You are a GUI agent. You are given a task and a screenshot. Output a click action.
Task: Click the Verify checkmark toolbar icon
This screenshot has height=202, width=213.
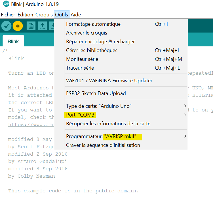click(x=6, y=26)
